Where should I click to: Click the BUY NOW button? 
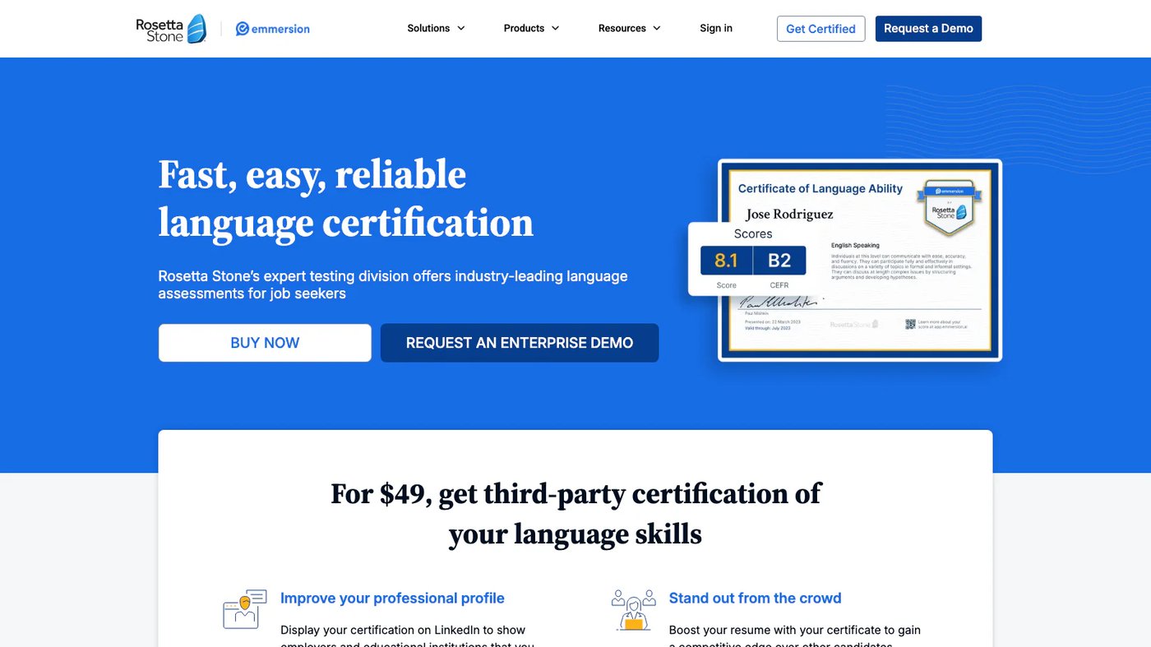(x=265, y=343)
